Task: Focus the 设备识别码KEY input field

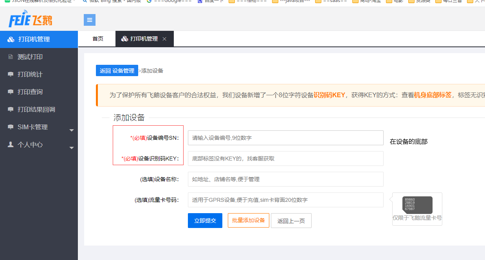Action: pos(285,158)
